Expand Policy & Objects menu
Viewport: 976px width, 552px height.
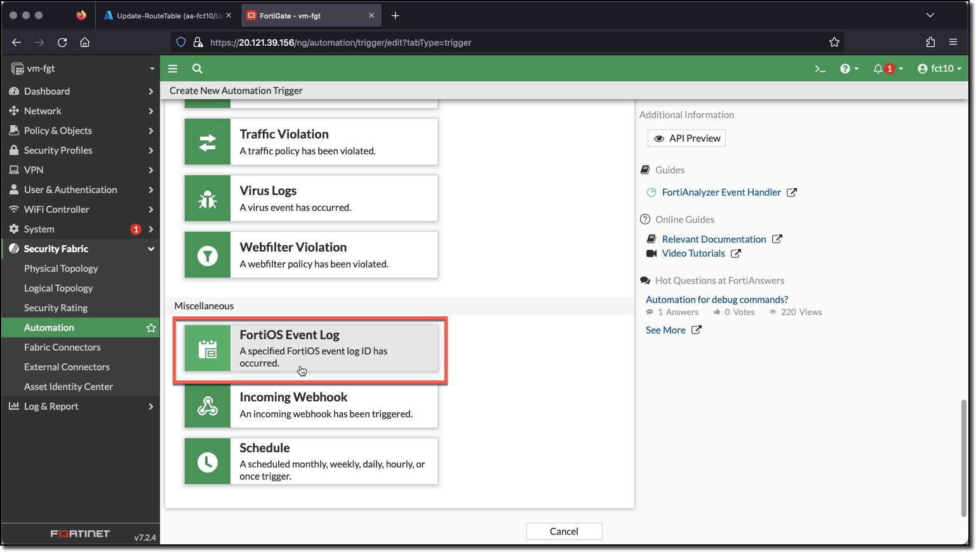(81, 131)
